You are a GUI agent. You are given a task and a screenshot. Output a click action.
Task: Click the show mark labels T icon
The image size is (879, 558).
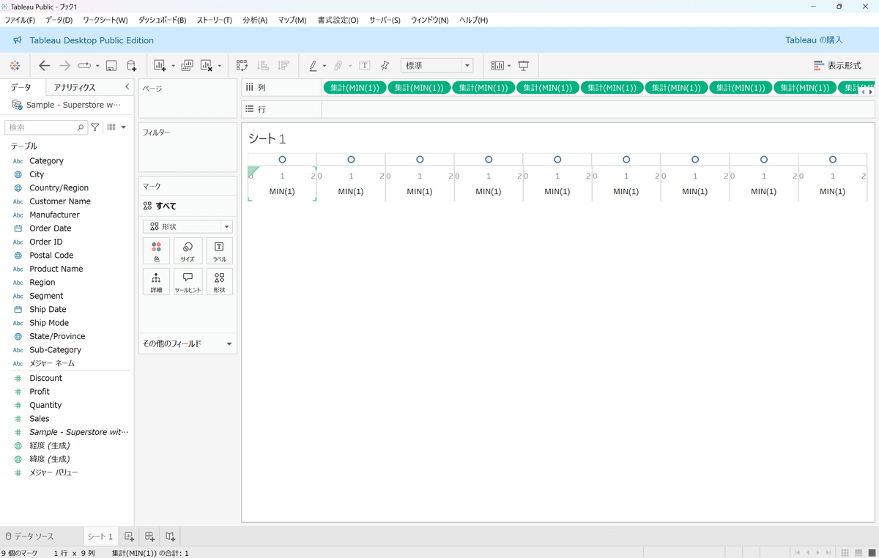tap(364, 66)
